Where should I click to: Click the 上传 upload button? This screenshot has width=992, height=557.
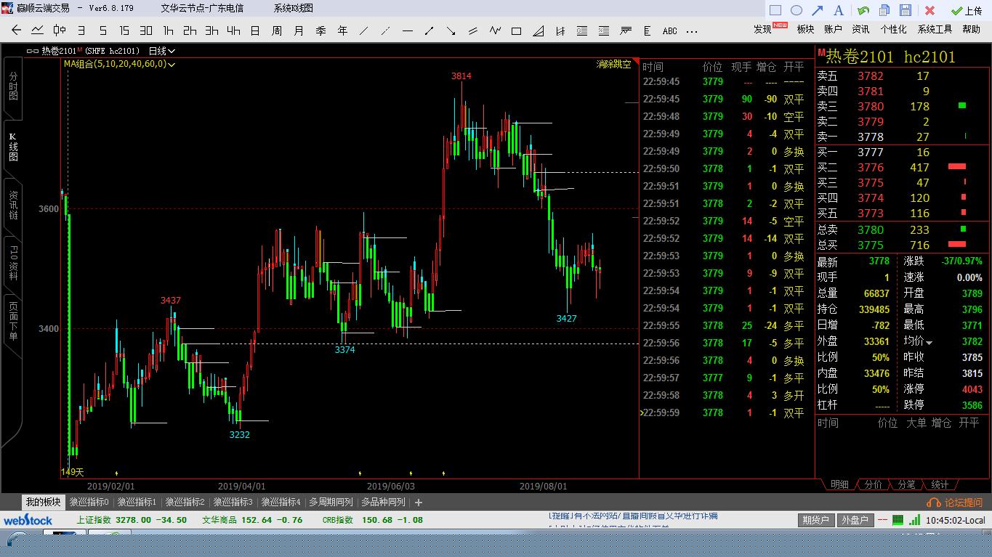pyautogui.click(x=967, y=10)
